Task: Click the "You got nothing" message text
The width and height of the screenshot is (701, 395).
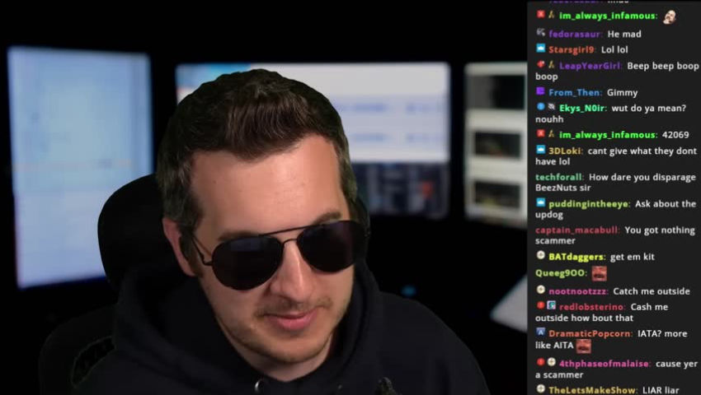Action: point(660,230)
